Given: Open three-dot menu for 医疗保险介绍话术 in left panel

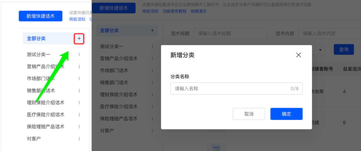Looking at the screenshot, I should click(x=79, y=115).
